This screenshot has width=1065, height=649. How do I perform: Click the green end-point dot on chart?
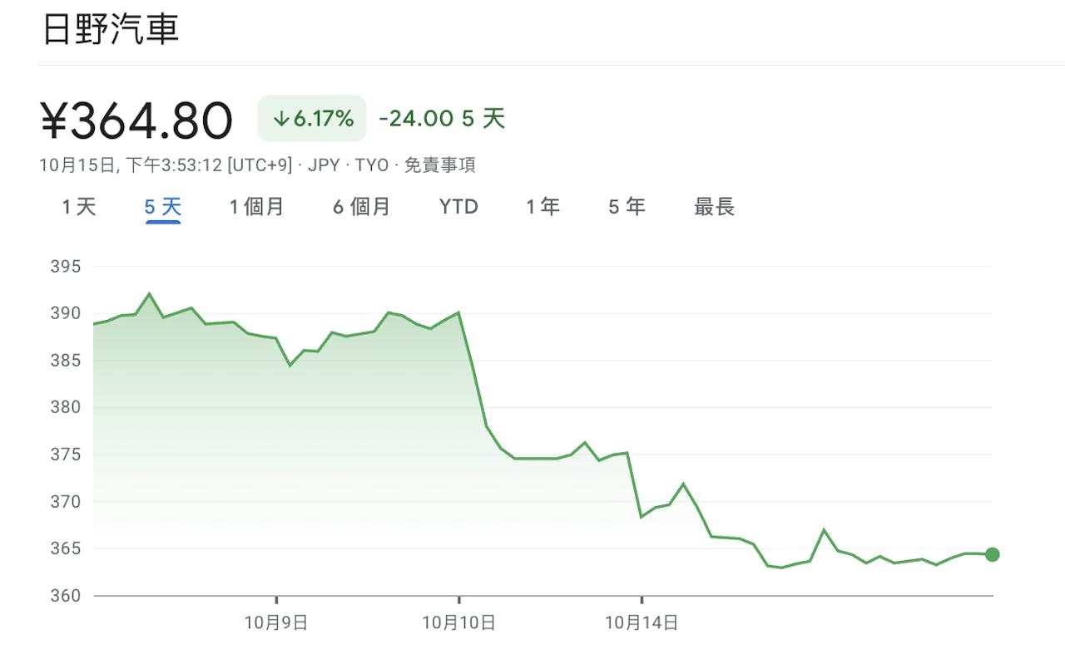point(992,554)
